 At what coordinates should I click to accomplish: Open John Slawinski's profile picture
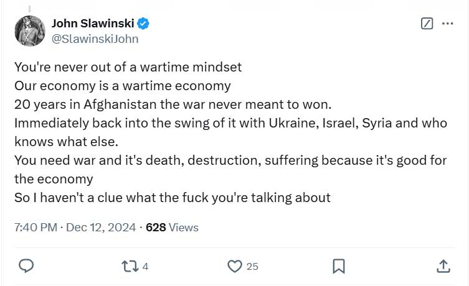[29, 30]
